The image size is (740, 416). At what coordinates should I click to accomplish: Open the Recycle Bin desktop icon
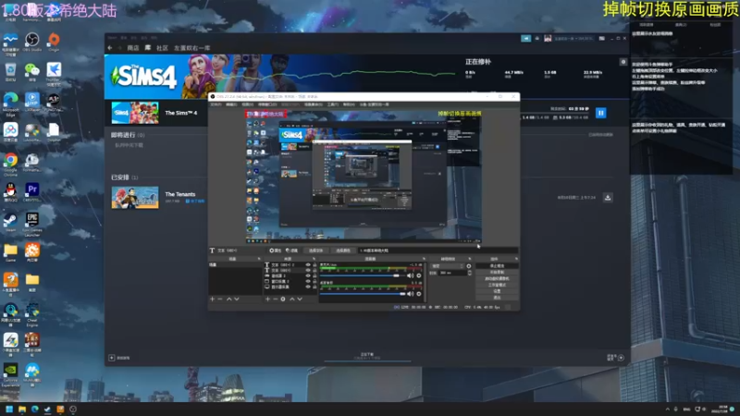[10, 70]
